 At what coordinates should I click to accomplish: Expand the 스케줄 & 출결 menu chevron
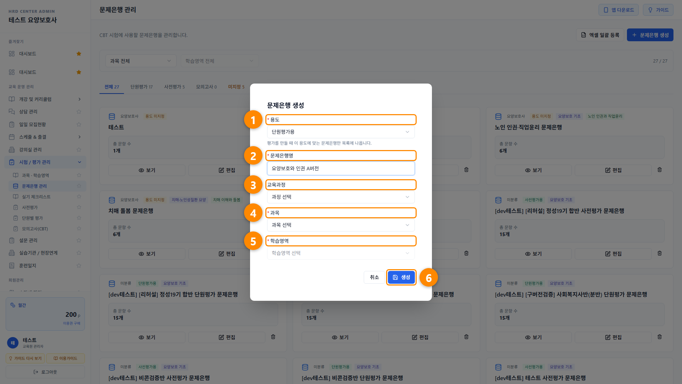coord(79,137)
